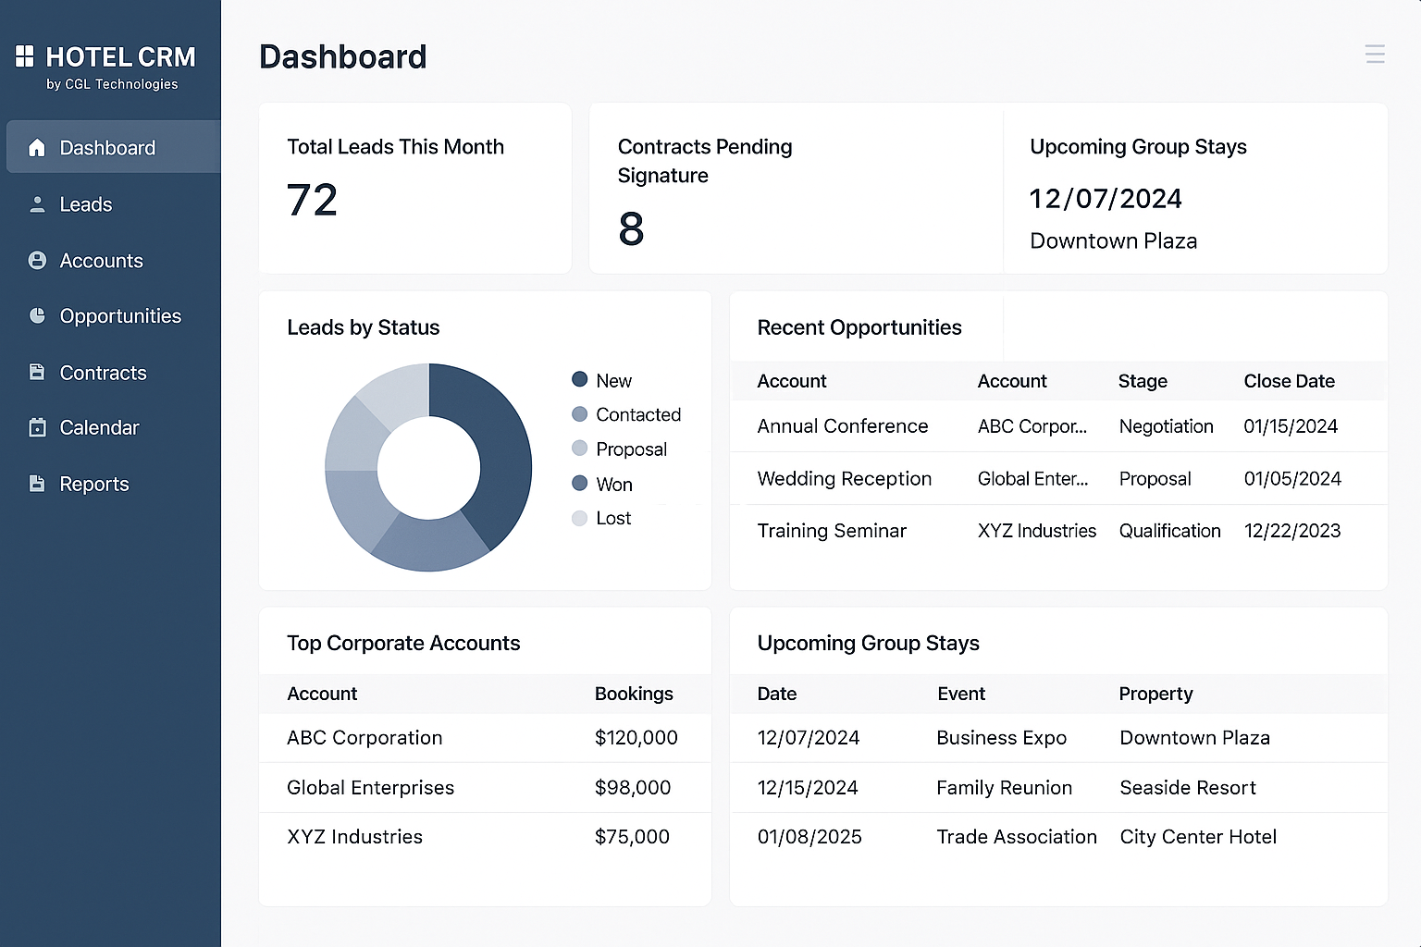Click the Leads person icon
1421x947 pixels.
[x=37, y=204]
